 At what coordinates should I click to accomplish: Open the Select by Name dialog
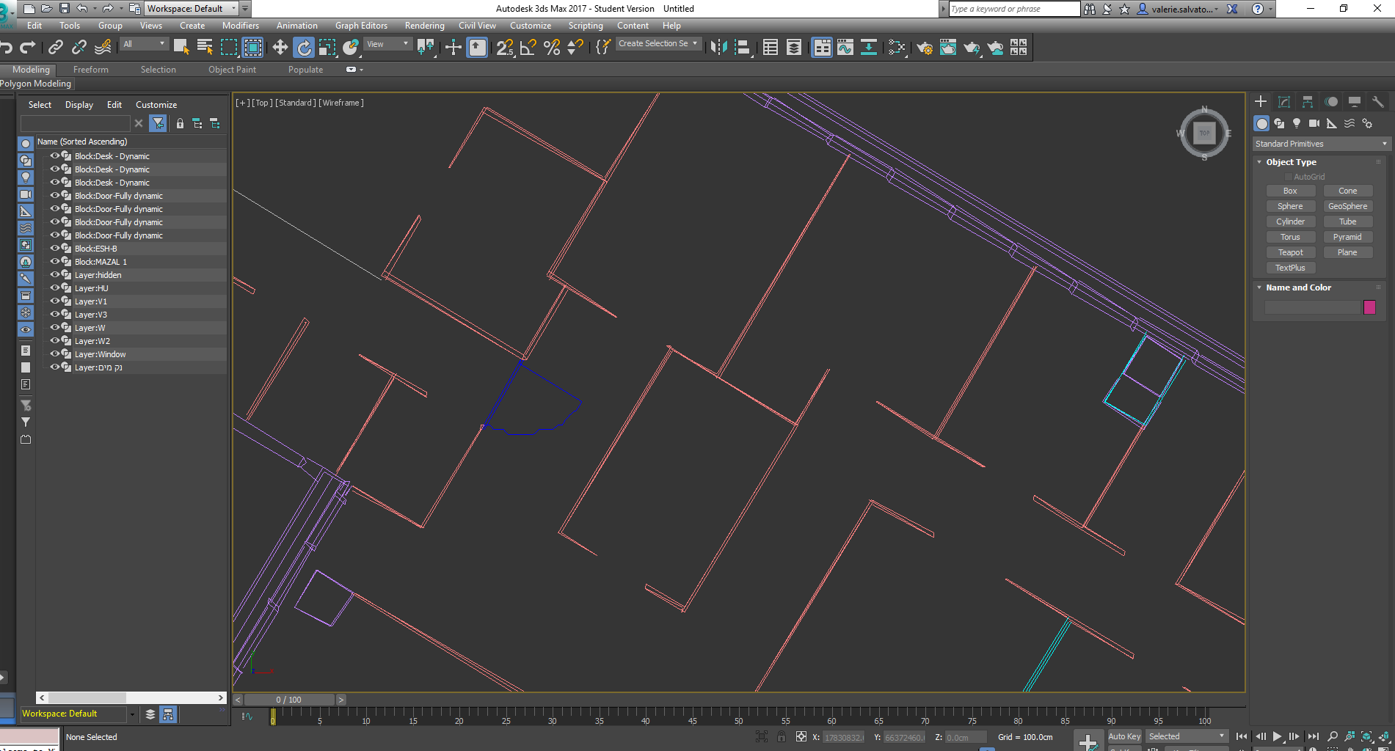[205, 47]
